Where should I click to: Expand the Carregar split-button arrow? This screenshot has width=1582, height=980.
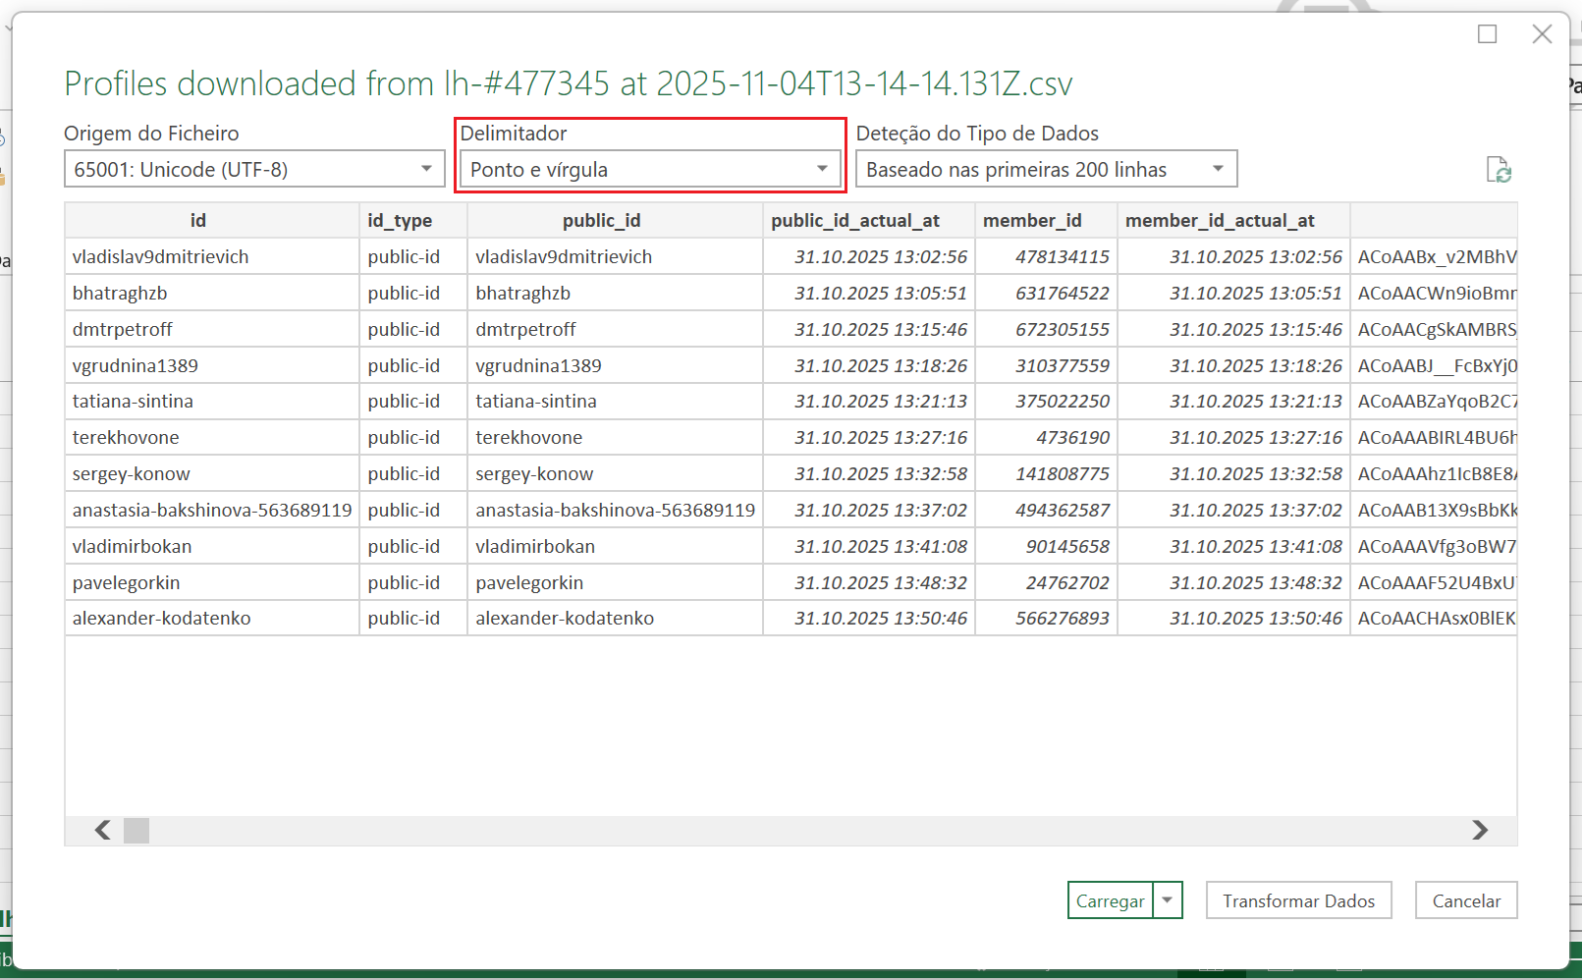click(x=1168, y=900)
